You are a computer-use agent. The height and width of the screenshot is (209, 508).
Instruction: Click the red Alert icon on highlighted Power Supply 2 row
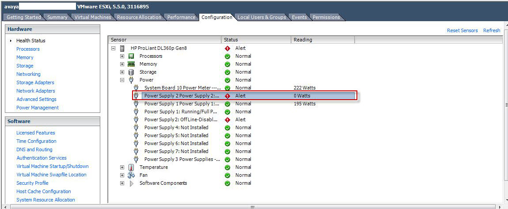click(227, 96)
